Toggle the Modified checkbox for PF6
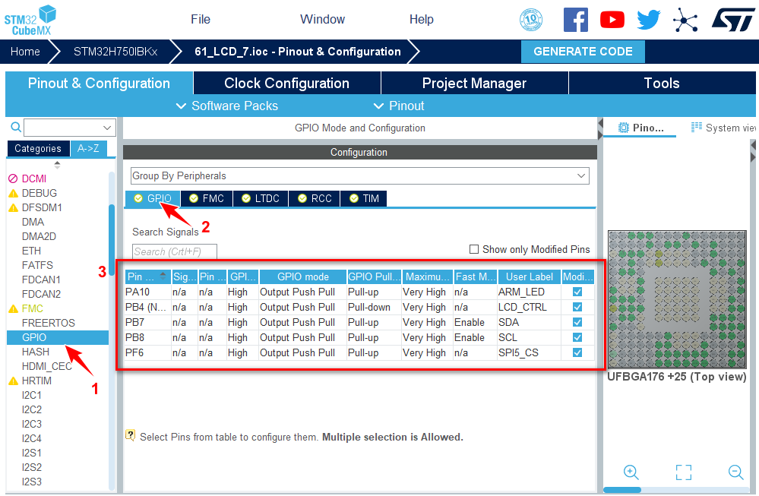Image resolution: width=759 pixels, height=496 pixels. (x=577, y=352)
